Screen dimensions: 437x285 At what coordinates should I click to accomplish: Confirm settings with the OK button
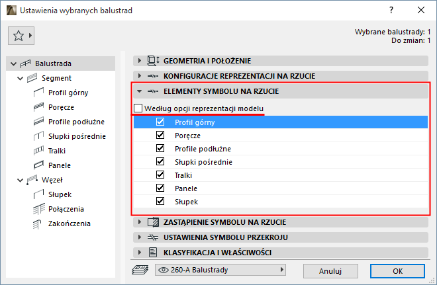pos(397,270)
